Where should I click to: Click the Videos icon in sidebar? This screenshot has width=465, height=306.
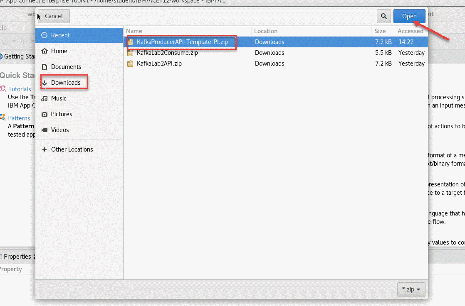45,130
